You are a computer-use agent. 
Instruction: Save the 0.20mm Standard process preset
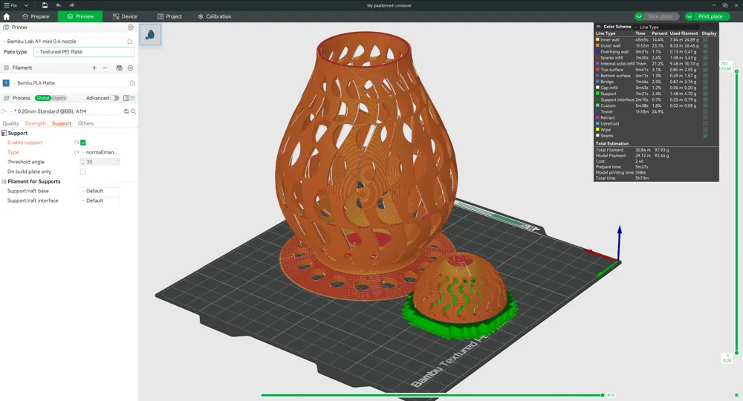pos(126,111)
